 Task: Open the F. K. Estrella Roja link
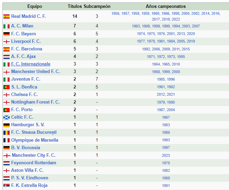pos(29,186)
